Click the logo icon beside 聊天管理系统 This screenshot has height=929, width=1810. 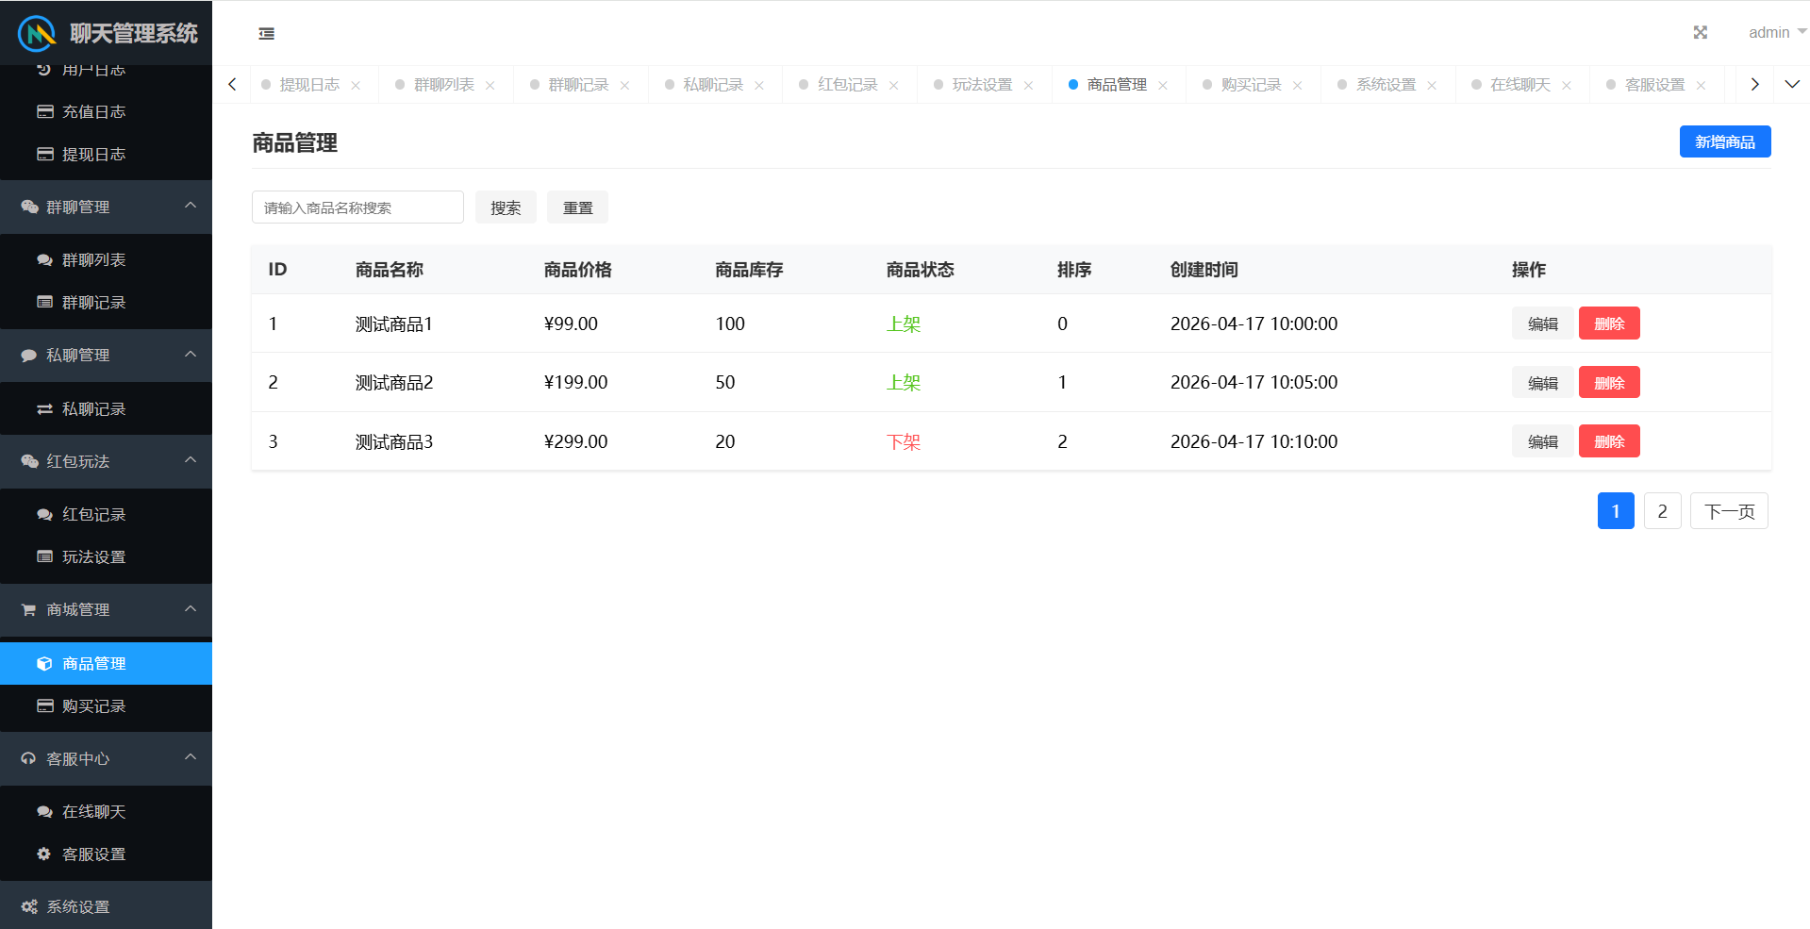(x=38, y=34)
